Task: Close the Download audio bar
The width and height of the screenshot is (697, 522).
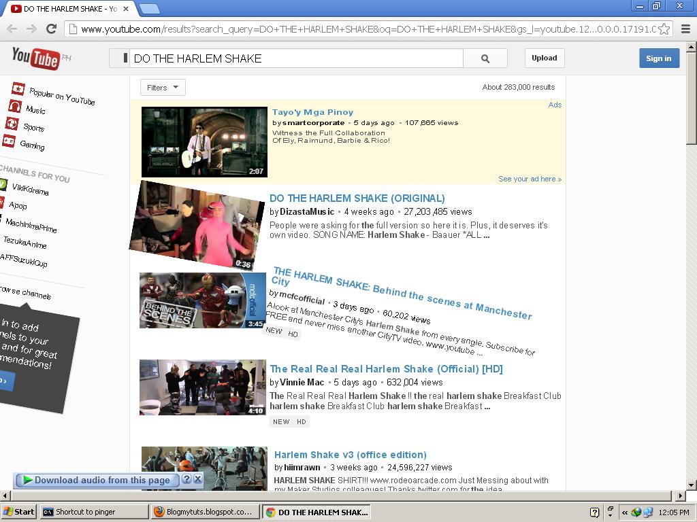Action: point(198,479)
